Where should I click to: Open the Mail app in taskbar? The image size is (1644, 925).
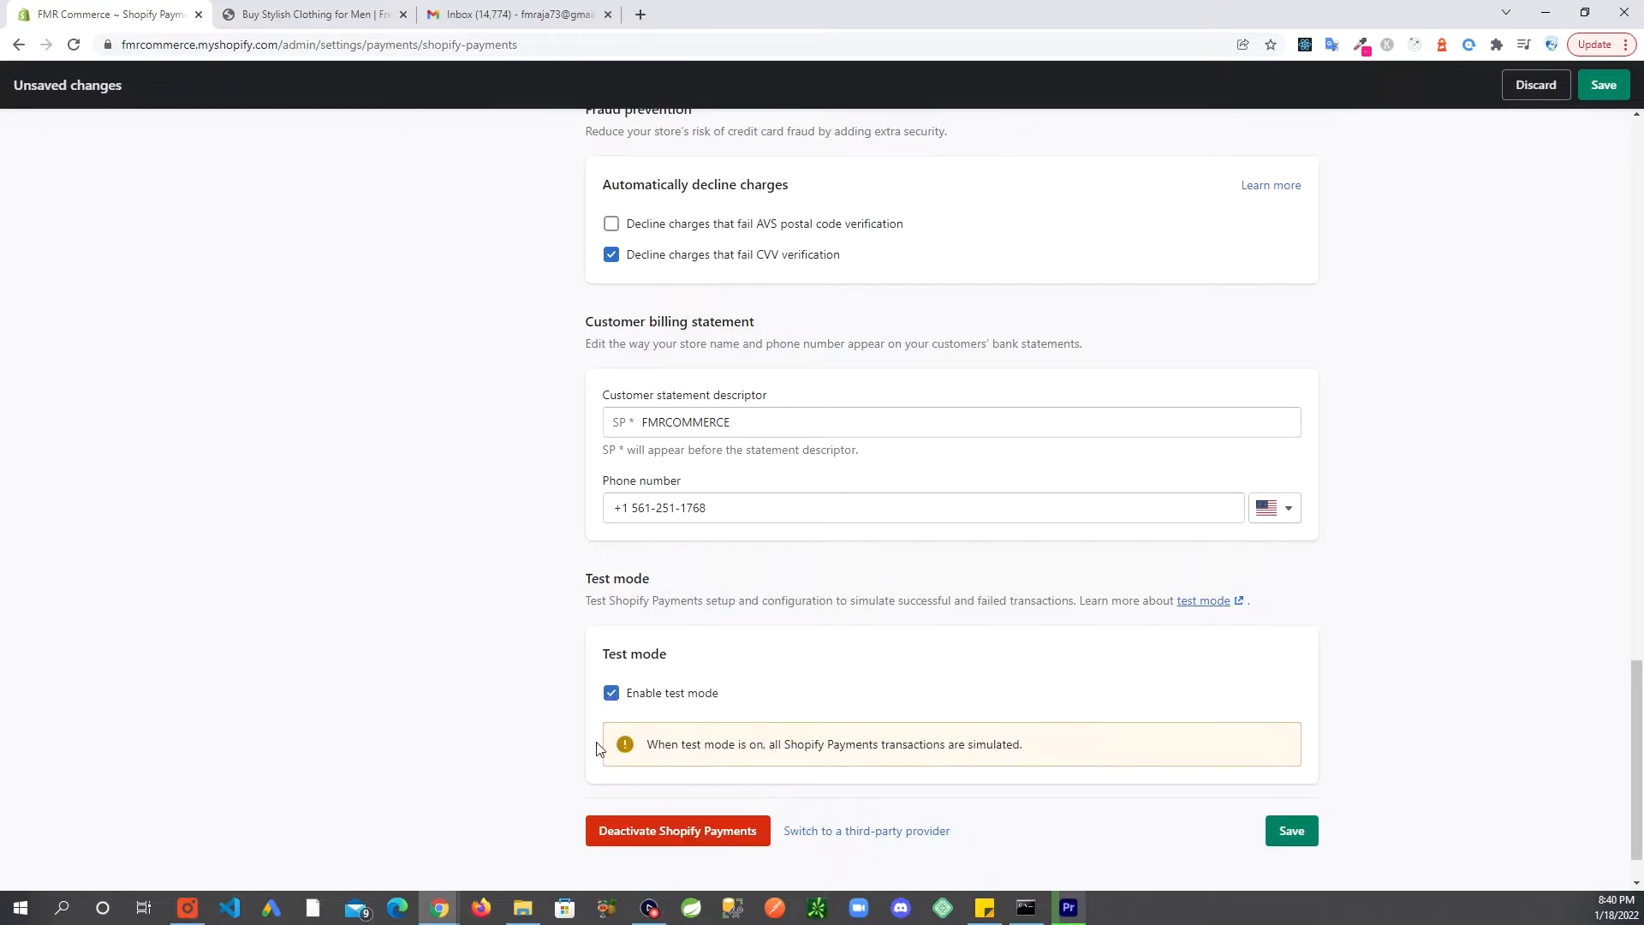(356, 908)
